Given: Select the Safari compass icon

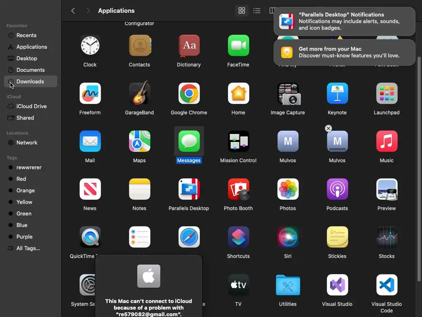Looking at the screenshot, I should tap(189, 237).
